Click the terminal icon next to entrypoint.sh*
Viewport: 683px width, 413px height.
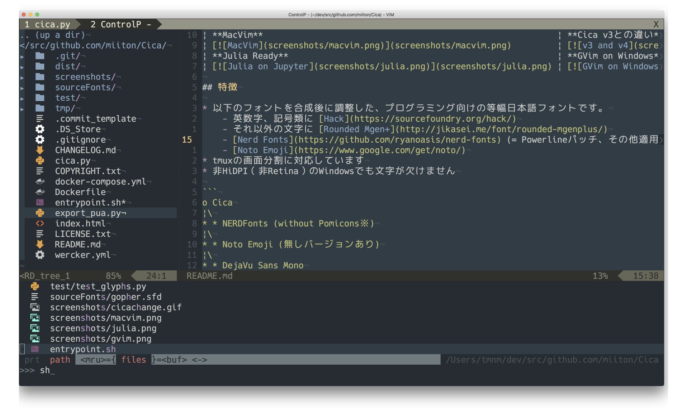pos(40,202)
